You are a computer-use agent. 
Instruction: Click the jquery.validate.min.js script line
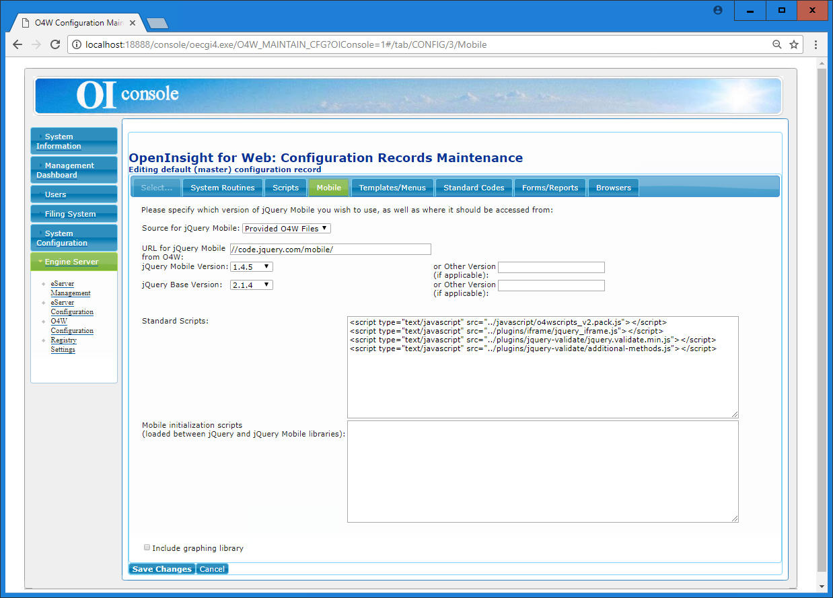coord(533,340)
